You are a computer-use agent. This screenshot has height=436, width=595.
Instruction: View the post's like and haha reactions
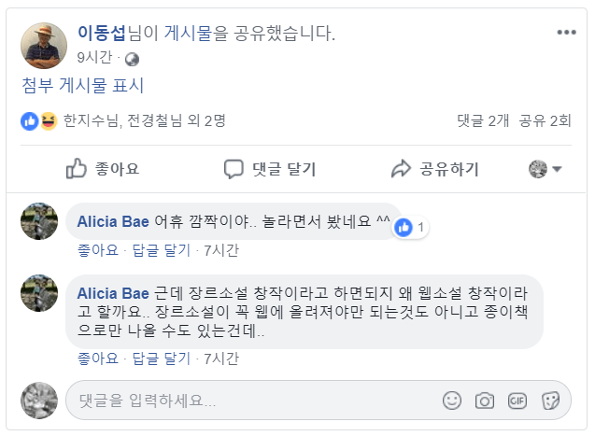[x=39, y=120]
